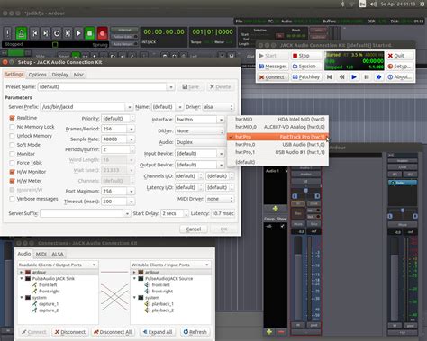Enable the No Memory Lock checkbox
427x341 pixels.
12,127
